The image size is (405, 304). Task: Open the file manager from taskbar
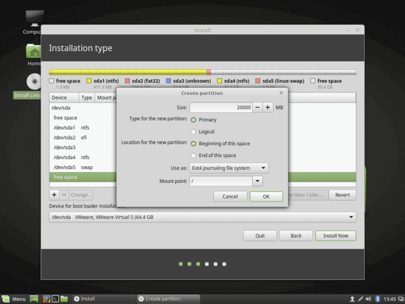[x=64, y=298]
